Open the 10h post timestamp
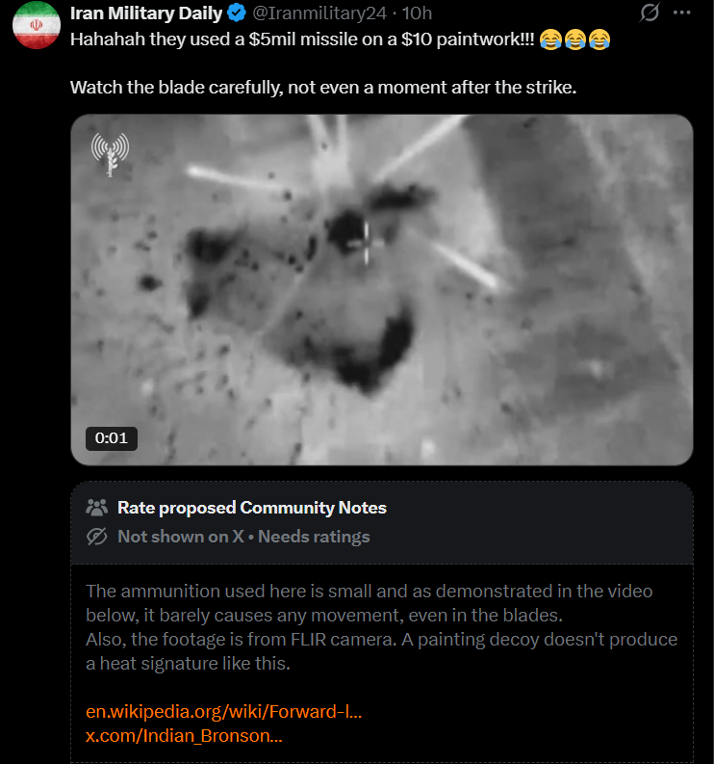This screenshot has width=714, height=764. point(417,13)
